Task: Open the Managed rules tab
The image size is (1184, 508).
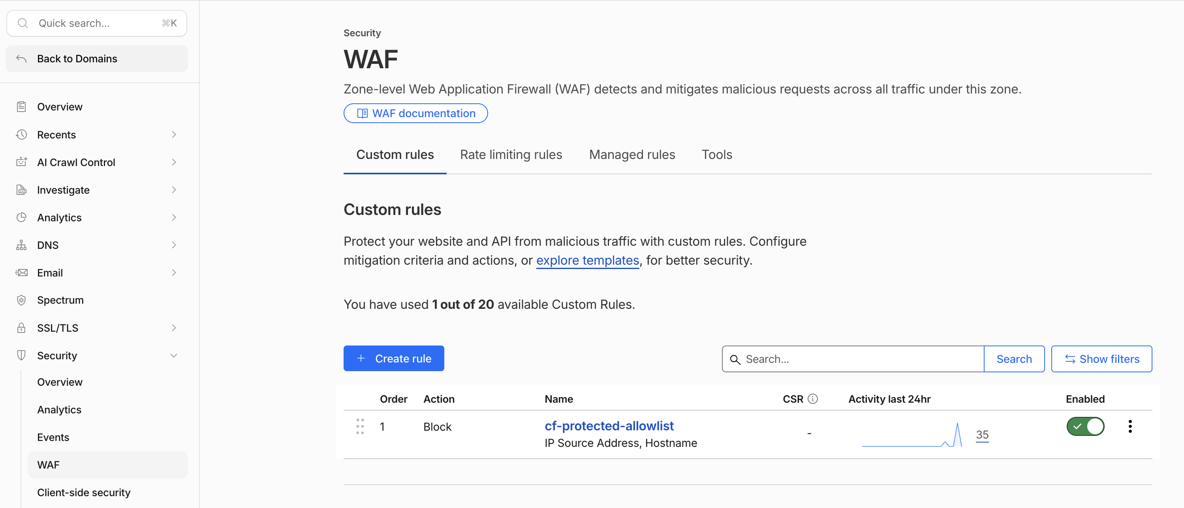Action: tap(632, 155)
